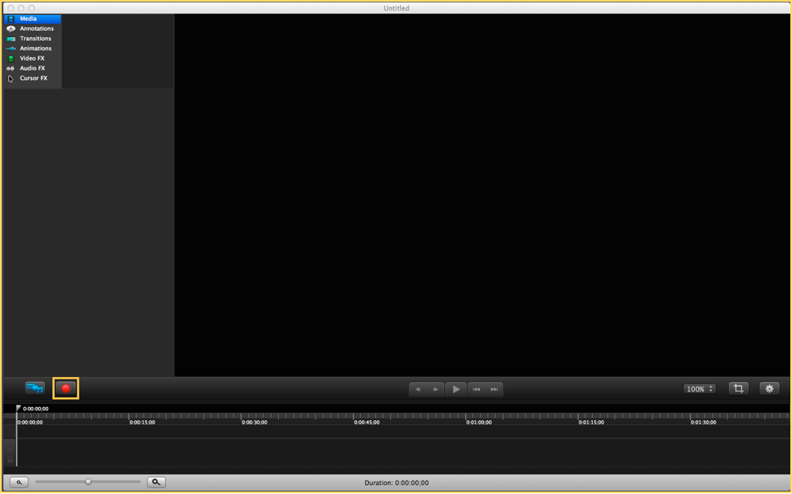Click the Duration readout in status bar
This screenshot has width=792, height=494.
pyautogui.click(x=397, y=483)
